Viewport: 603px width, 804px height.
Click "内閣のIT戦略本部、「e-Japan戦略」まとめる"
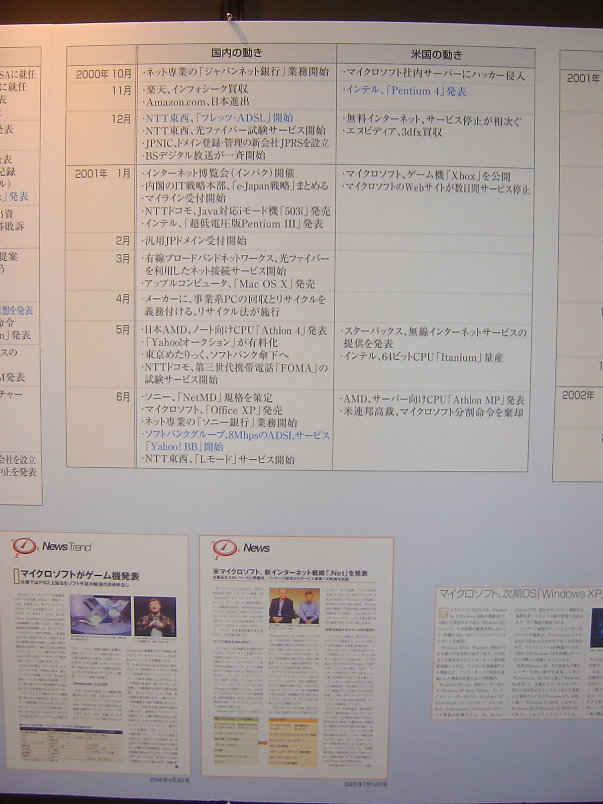click(x=235, y=186)
